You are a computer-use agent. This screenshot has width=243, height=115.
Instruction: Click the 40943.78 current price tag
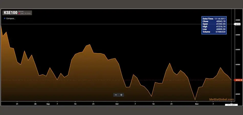click(238, 80)
